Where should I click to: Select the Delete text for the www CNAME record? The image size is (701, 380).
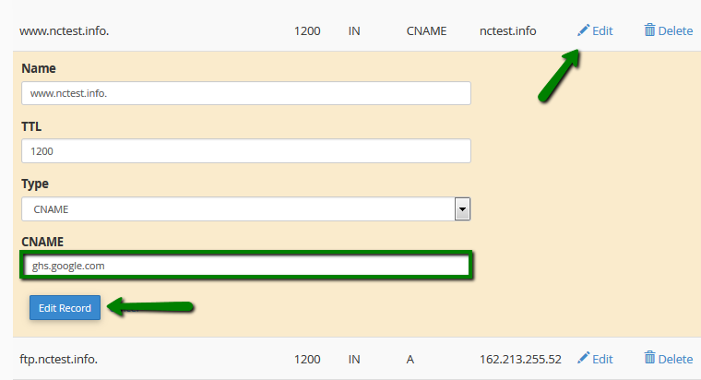coord(675,30)
